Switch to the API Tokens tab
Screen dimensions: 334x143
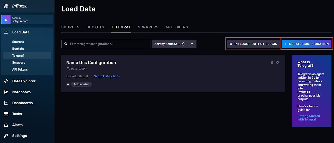pyautogui.click(x=177, y=27)
